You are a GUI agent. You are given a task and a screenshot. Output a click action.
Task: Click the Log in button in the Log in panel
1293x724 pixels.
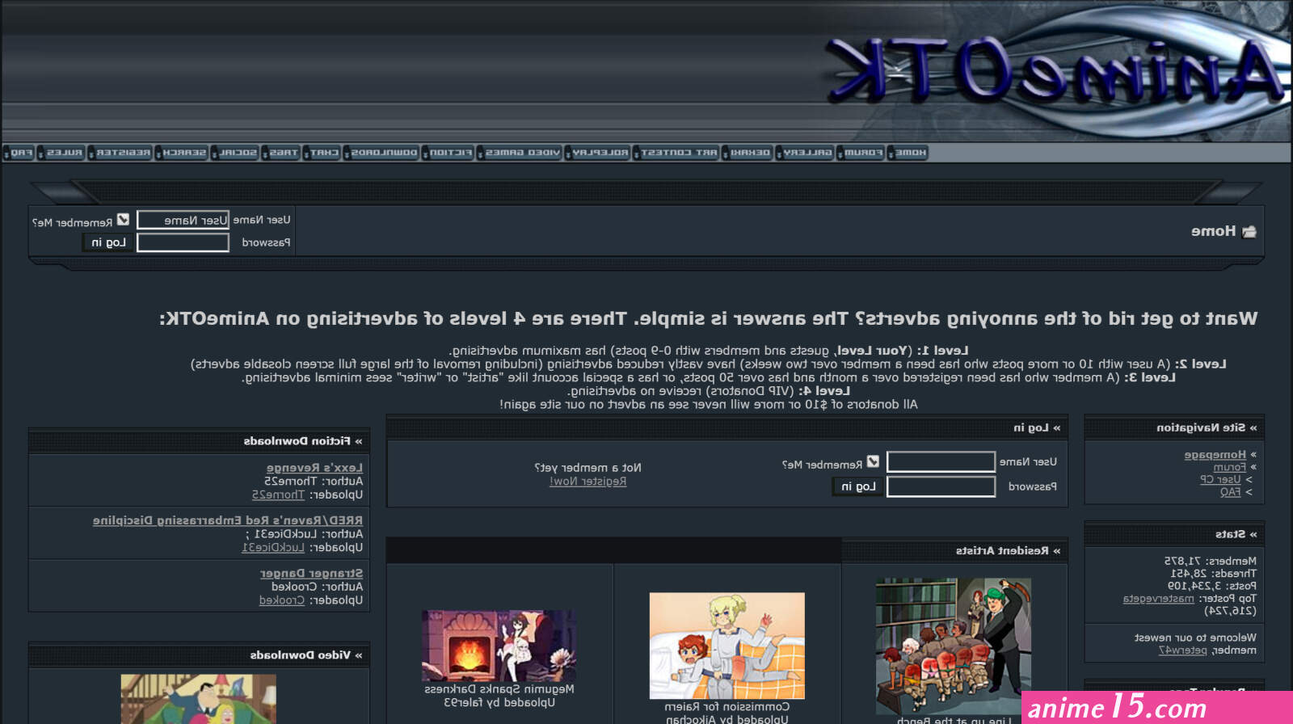858,486
